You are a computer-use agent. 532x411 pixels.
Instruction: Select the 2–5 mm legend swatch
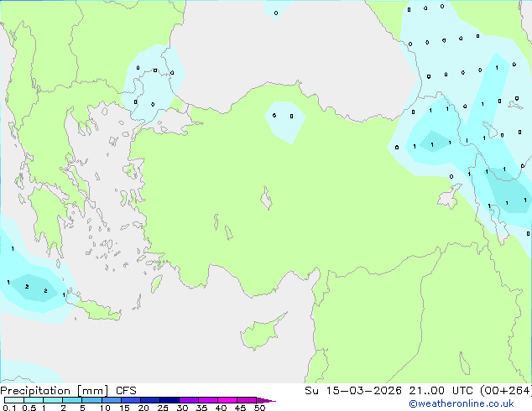[72, 400]
